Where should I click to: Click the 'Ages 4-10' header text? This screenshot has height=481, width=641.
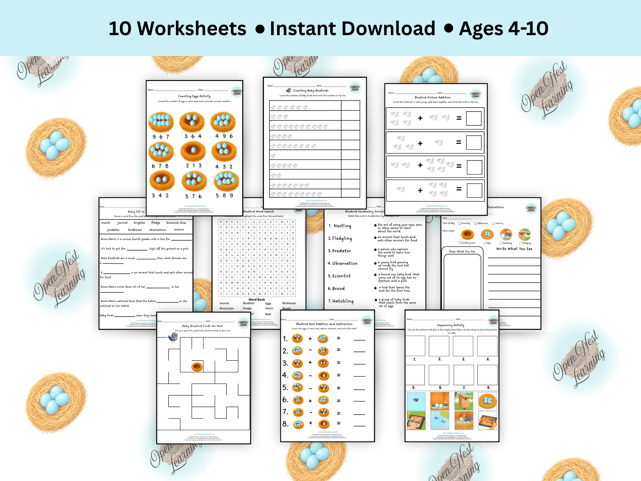click(504, 28)
